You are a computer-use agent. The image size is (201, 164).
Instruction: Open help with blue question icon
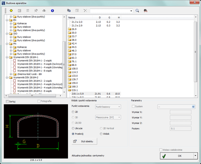coord(53,11)
